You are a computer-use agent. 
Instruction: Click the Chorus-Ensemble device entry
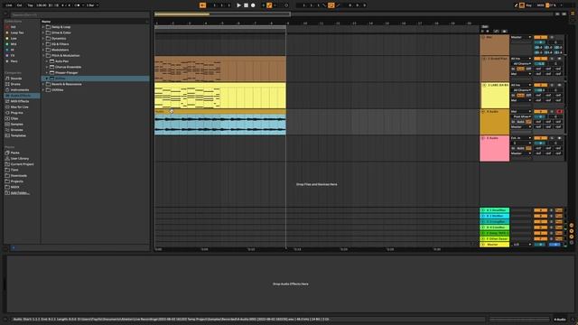[68, 67]
